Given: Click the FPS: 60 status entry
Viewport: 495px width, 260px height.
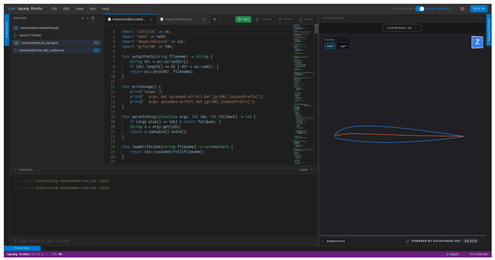Looking at the screenshot, I should coord(57,255).
